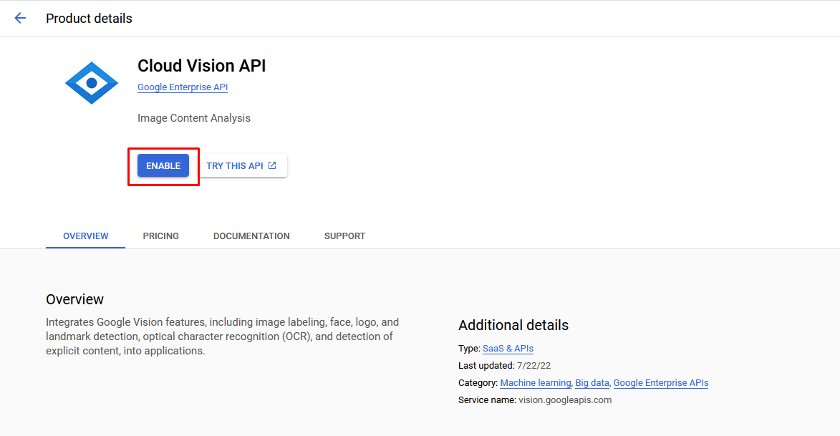The width and height of the screenshot is (840, 436).
Task: Click the Product details page title
Action: pyautogui.click(x=89, y=18)
